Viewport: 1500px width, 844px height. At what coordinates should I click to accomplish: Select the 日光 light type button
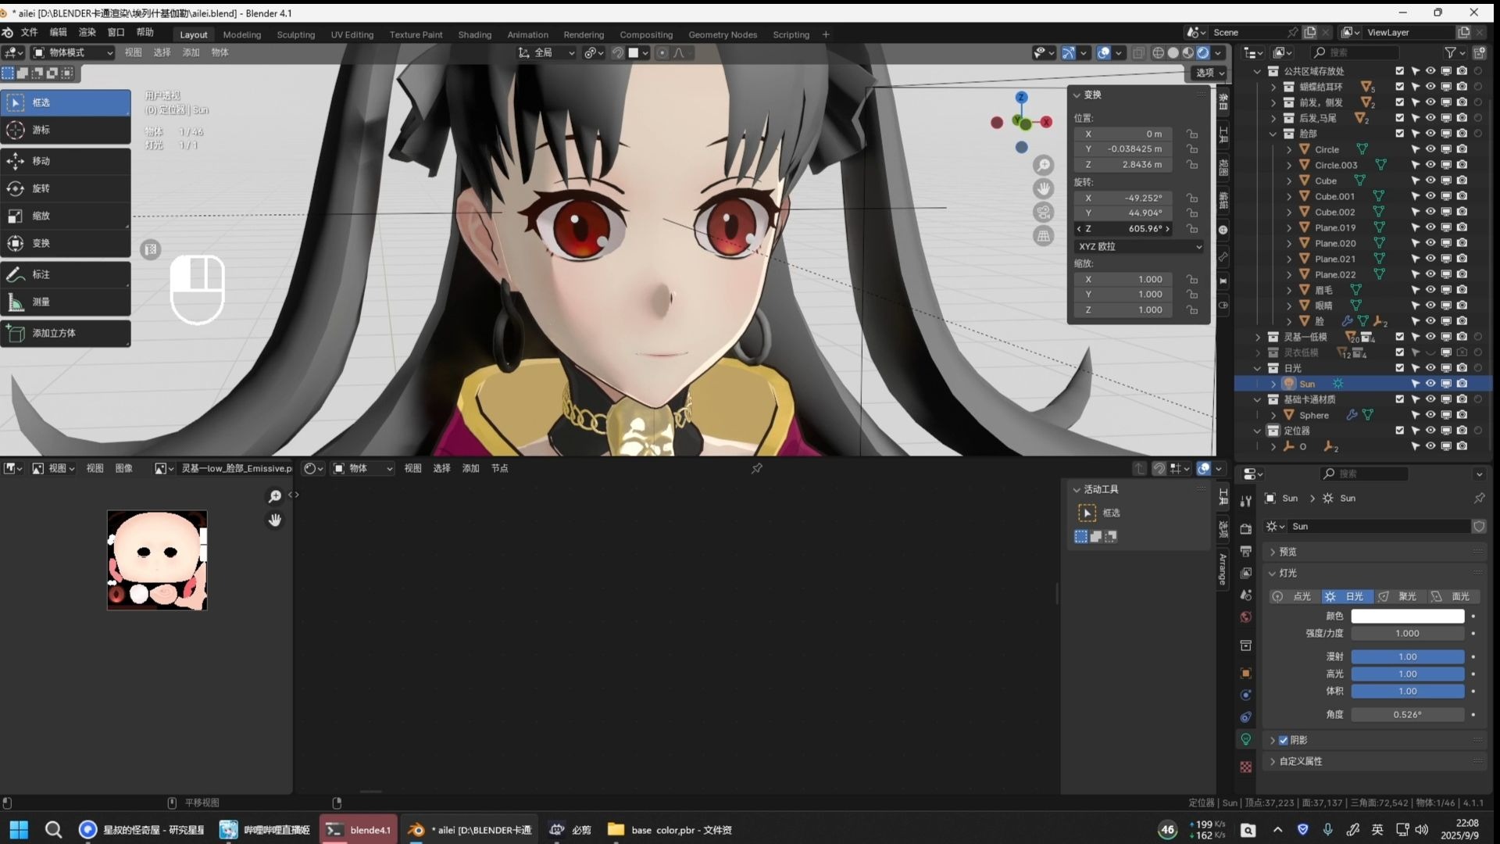1347,596
